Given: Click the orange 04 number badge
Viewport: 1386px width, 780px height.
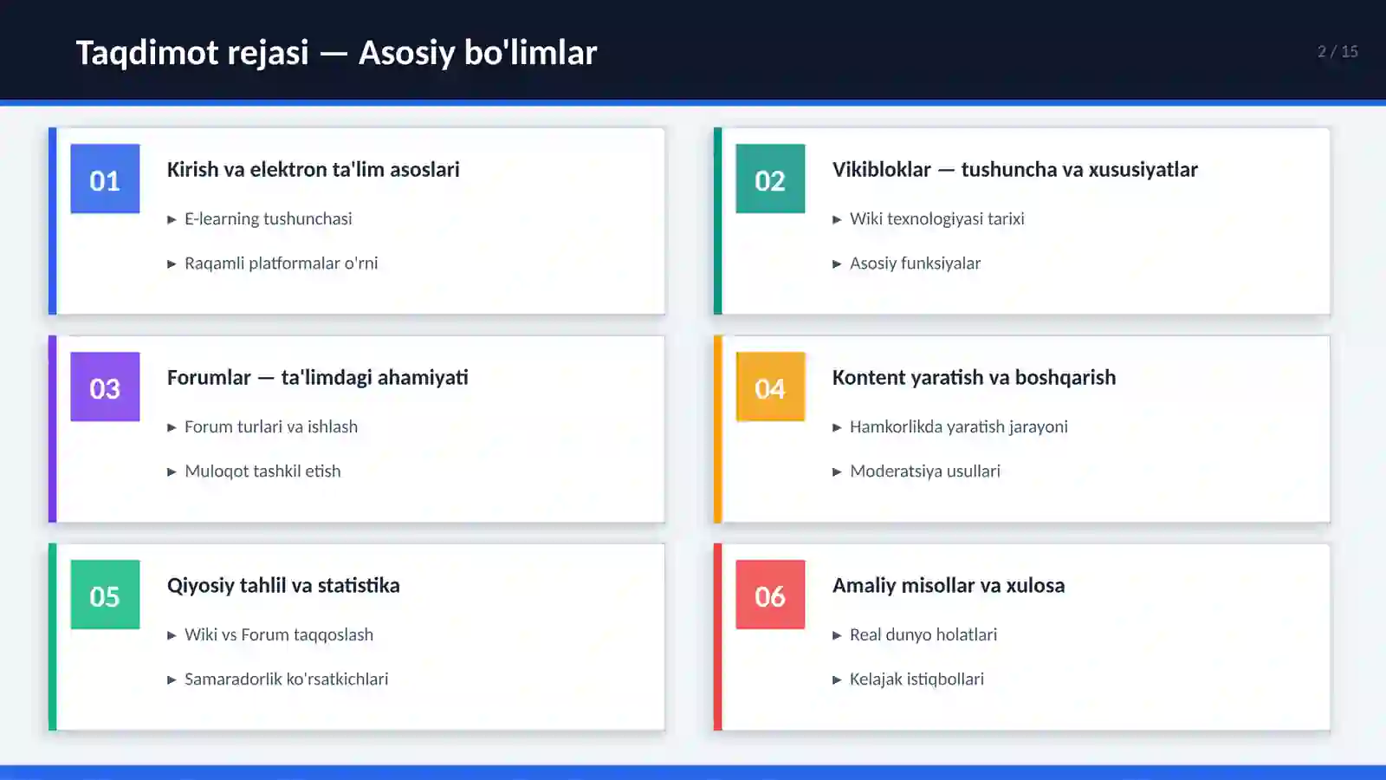Looking at the screenshot, I should [770, 387].
